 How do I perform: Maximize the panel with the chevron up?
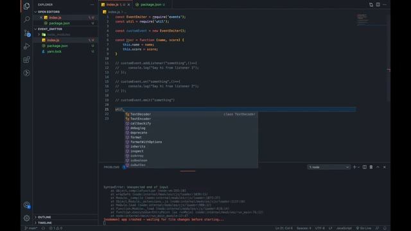[x=378, y=167]
